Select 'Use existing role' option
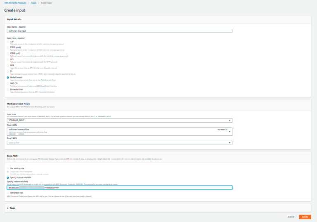Screen dimensions: 317x222 (x=8, y=169)
